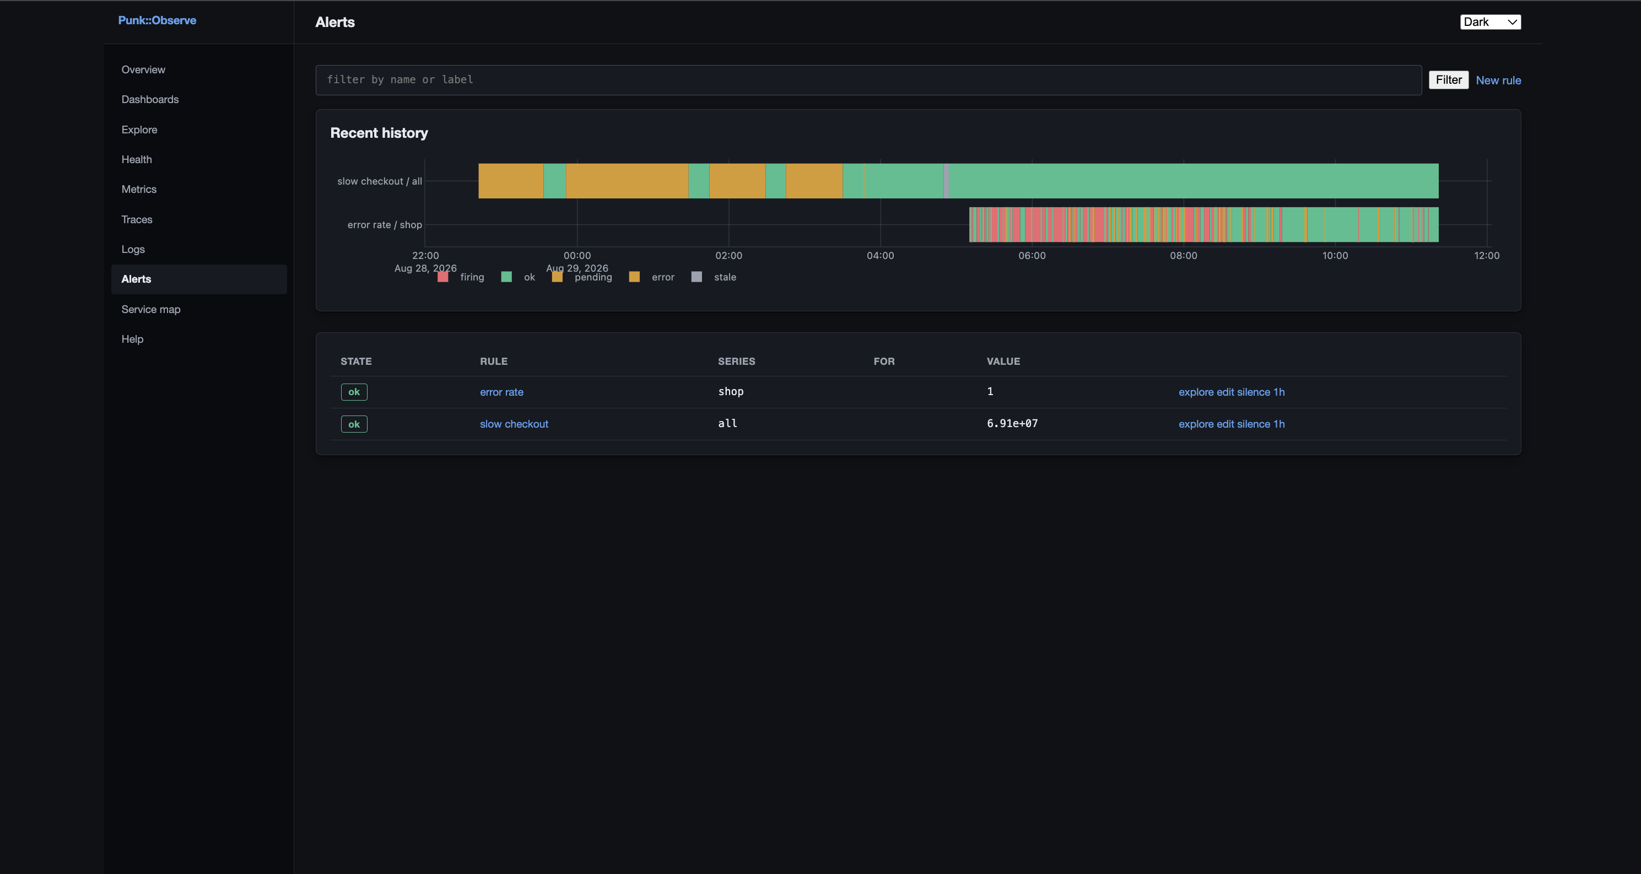Click the long green ok segment of slow checkout
This screenshot has width=1641, height=874.
1194,181
